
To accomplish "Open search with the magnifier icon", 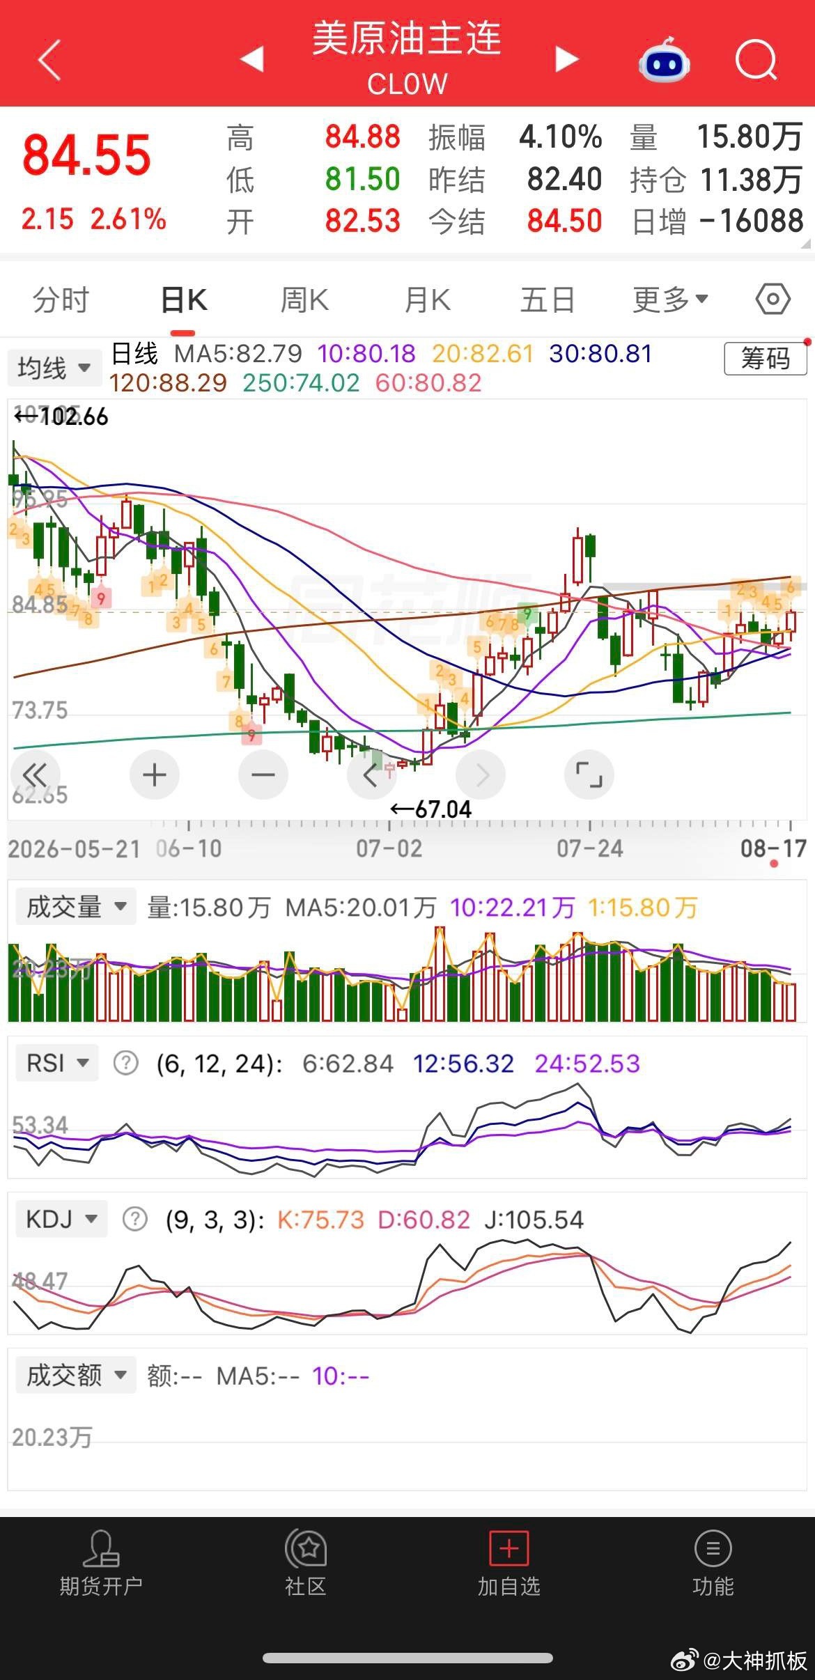I will tap(756, 61).
